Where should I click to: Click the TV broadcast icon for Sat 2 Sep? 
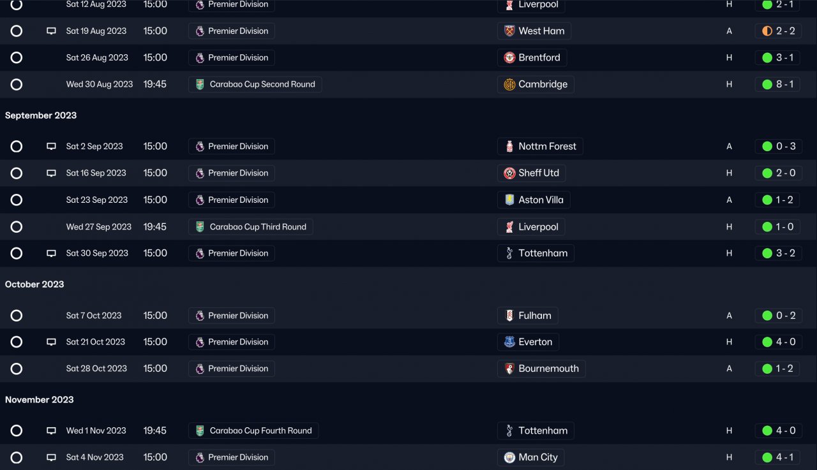coord(52,147)
